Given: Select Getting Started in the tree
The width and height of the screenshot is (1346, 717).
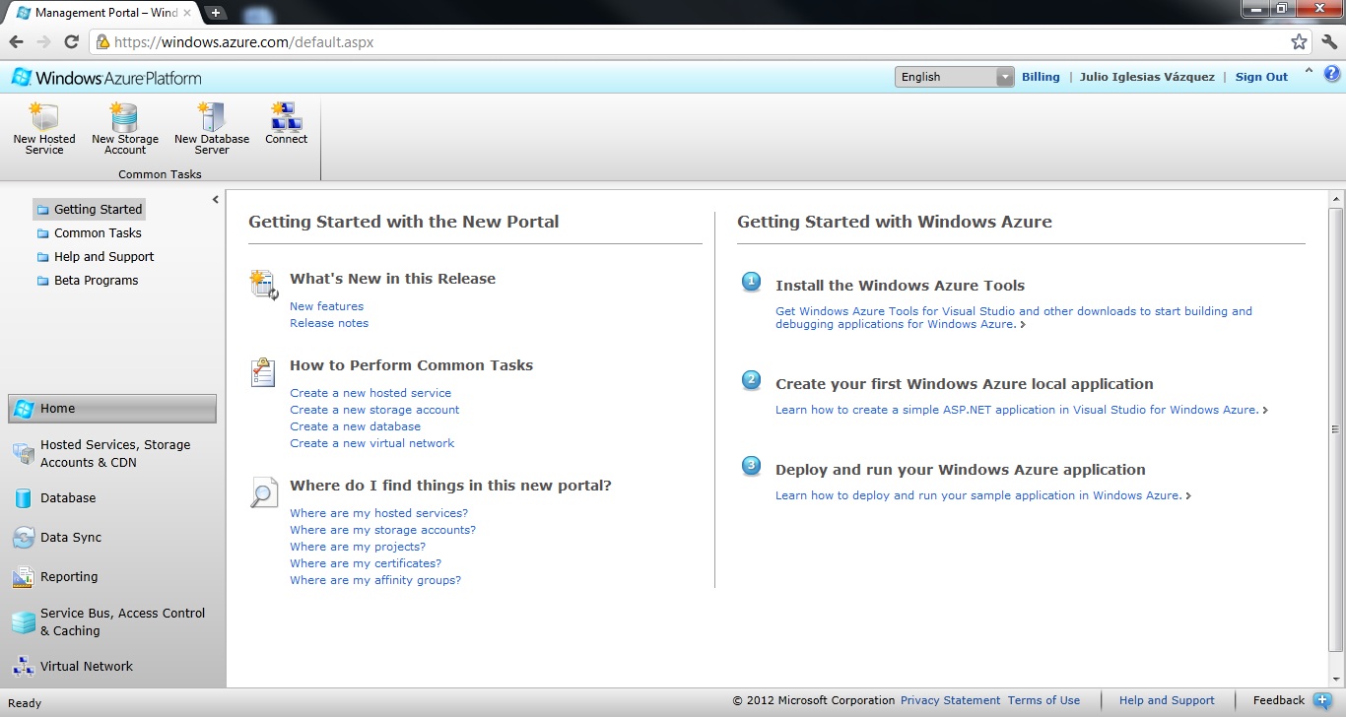Looking at the screenshot, I should [x=91, y=209].
